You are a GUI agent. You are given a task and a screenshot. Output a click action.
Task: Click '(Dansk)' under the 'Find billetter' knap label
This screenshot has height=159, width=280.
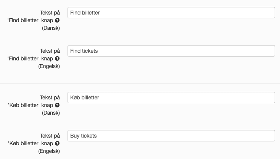pyautogui.click(x=51, y=28)
